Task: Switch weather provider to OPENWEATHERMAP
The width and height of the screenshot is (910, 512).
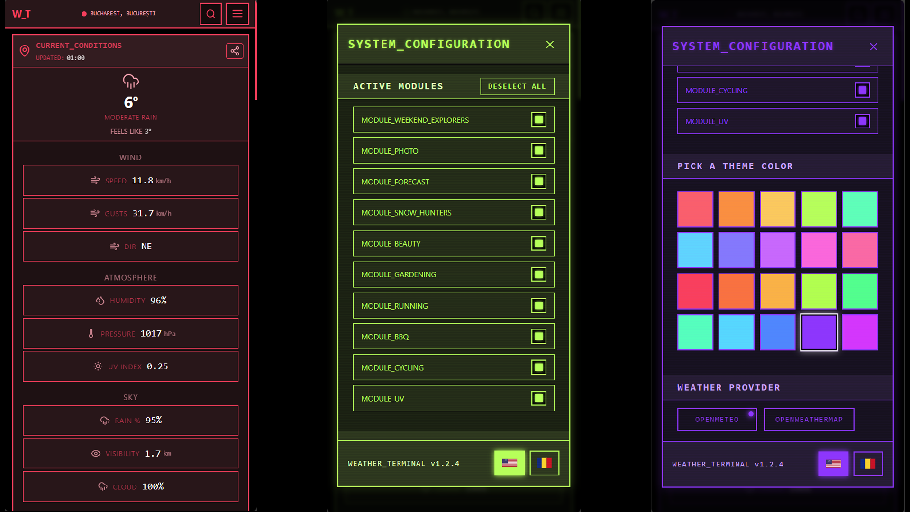Action: (809, 419)
